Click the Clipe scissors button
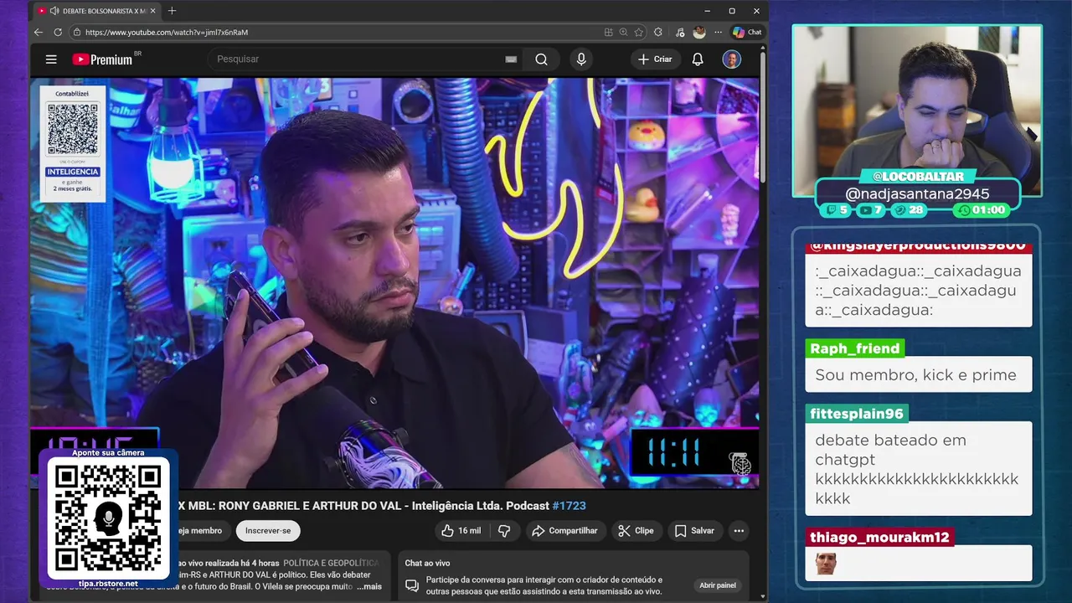Image resolution: width=1072 pixels, height=603 pixels. coord(636,531)
